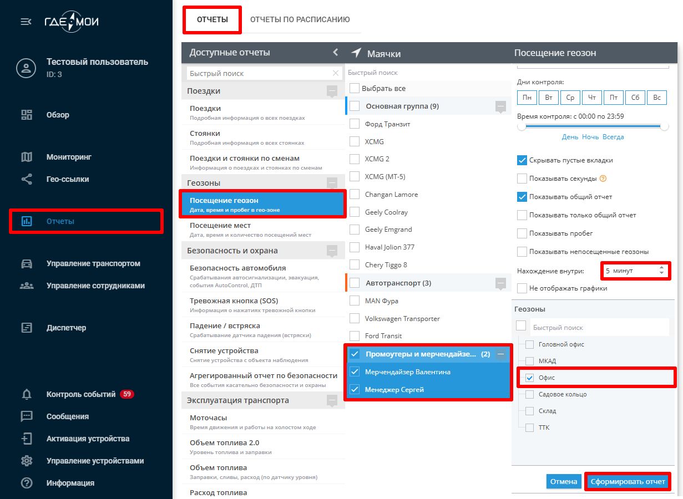Open Управление устройствами gear icon
The image size is (683, 499).
click(x=27, y=461)
